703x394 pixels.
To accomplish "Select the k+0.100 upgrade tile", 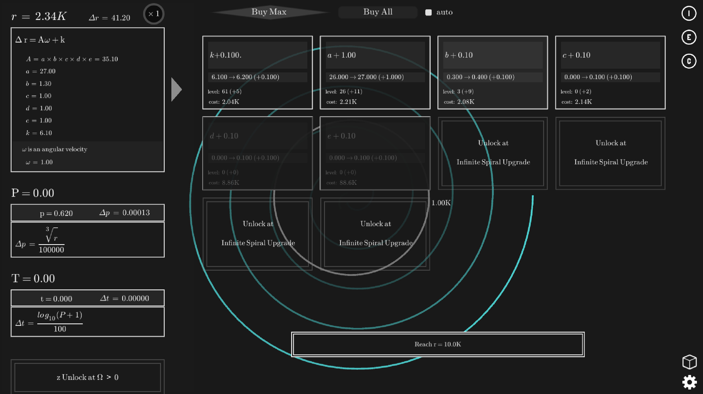I will [x=257, y=73].
